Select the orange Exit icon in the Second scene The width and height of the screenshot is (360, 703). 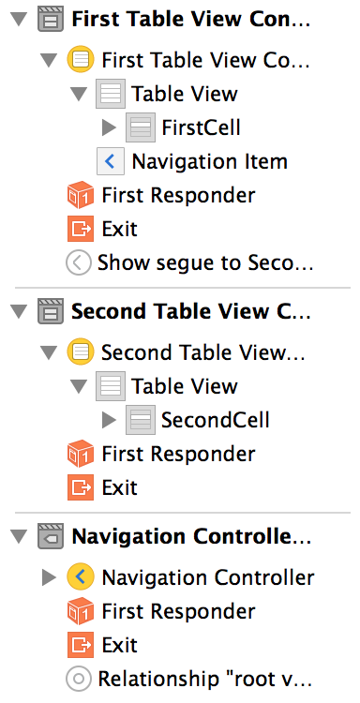[81, 487]
